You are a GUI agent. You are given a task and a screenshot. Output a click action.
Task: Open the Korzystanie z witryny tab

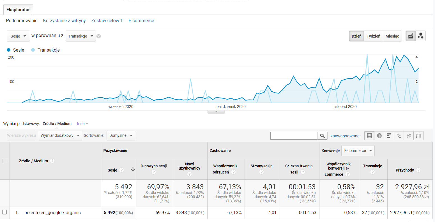64,20
